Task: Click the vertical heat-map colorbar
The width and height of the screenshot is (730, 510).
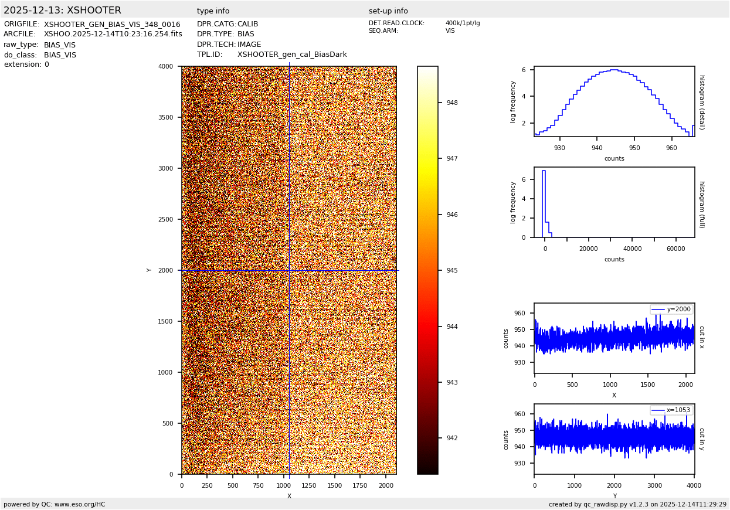Action: 427,270
